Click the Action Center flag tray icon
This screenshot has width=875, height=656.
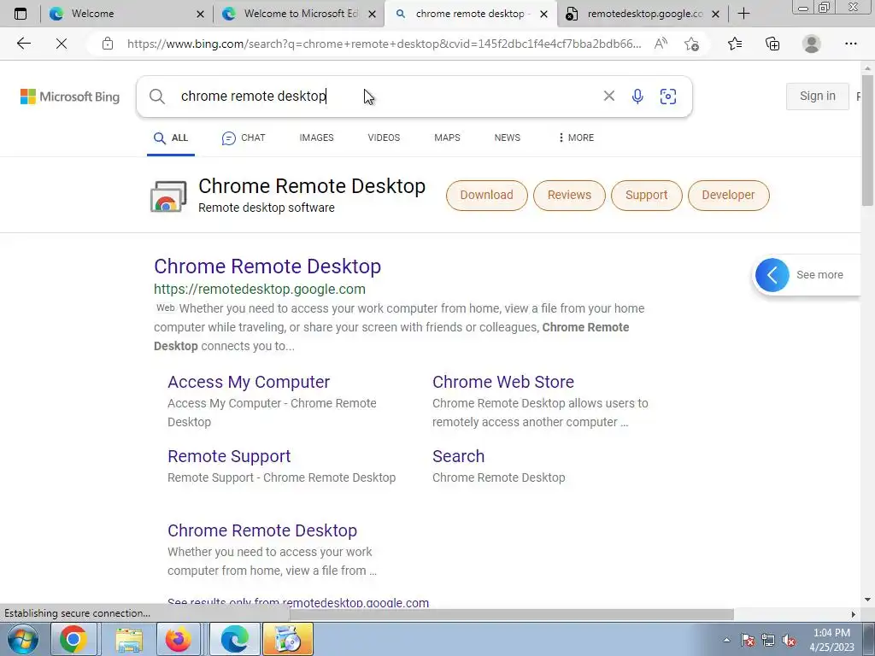coord(748,640)
